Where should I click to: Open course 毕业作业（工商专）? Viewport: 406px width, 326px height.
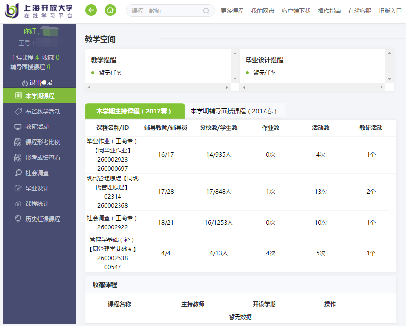tap(112, 155)
